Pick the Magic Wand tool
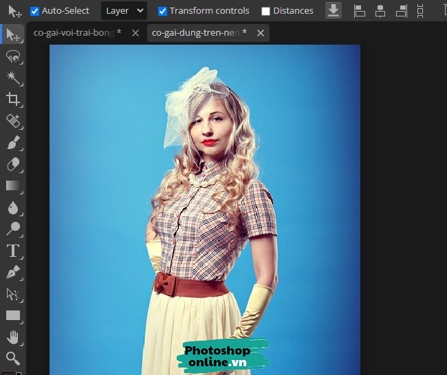 (13, 78)
